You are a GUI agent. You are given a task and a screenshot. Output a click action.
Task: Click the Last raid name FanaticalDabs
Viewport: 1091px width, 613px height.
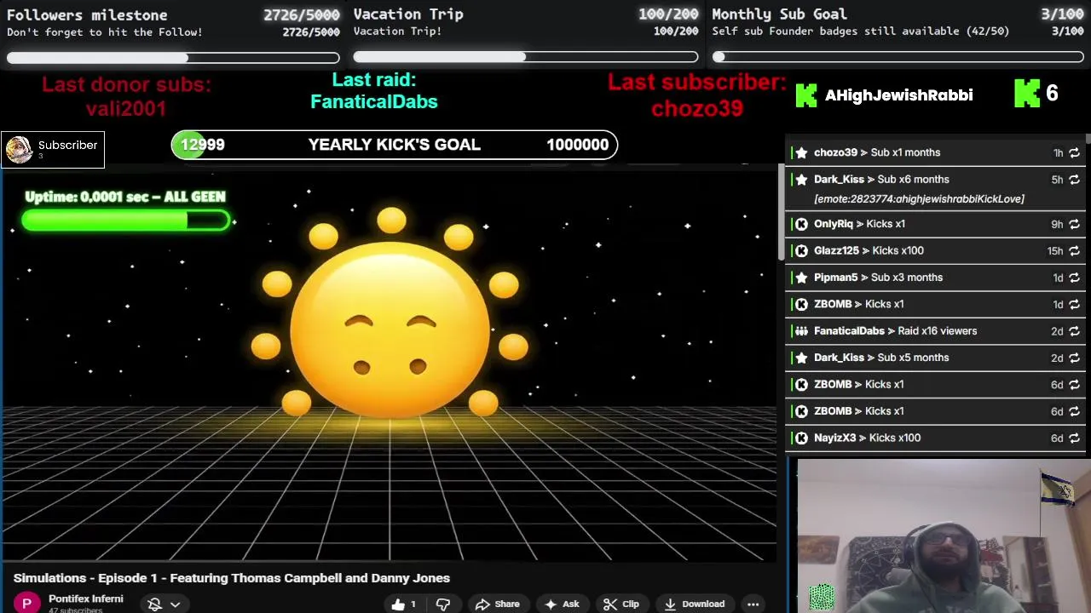[374, 102]
